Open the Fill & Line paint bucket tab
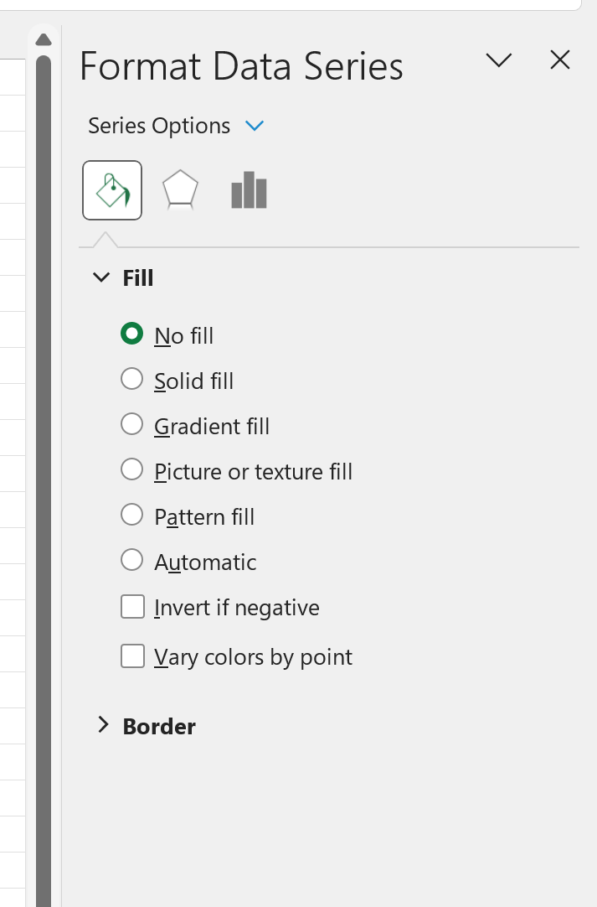597x907 pixels. coord(112,190)
